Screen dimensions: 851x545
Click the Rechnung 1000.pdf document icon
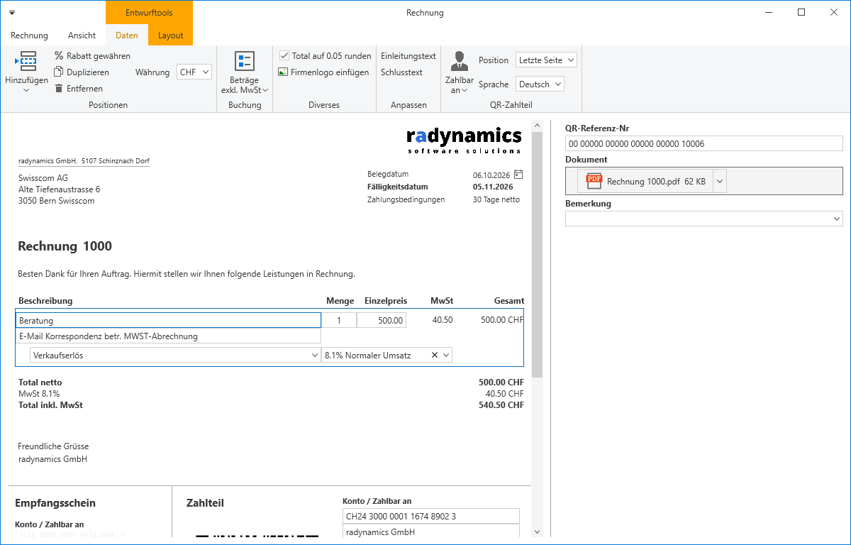[x=594, y=181]
